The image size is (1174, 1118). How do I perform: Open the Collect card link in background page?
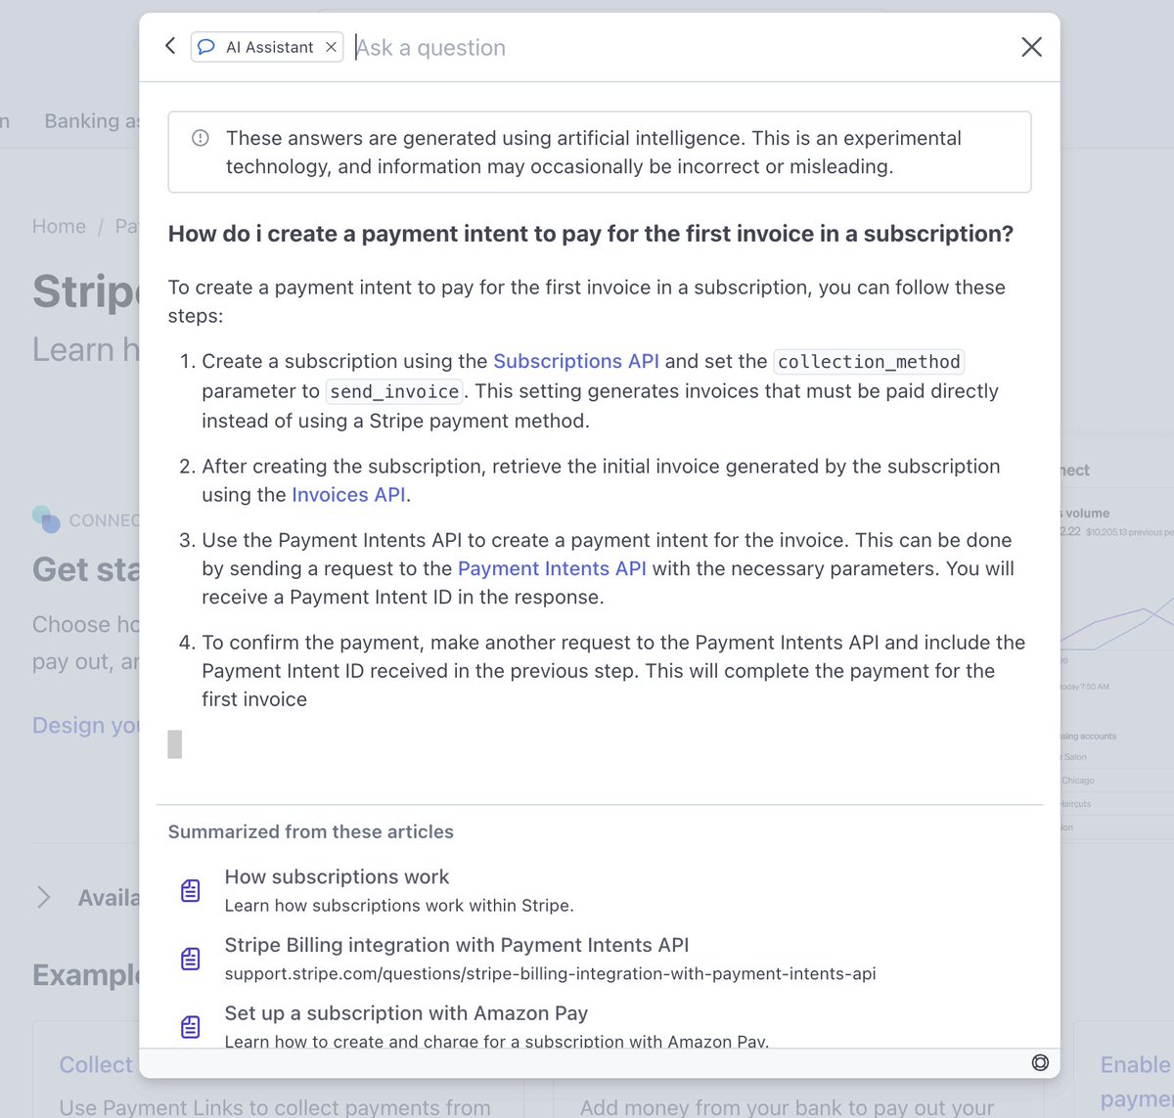click(96, 1064)
